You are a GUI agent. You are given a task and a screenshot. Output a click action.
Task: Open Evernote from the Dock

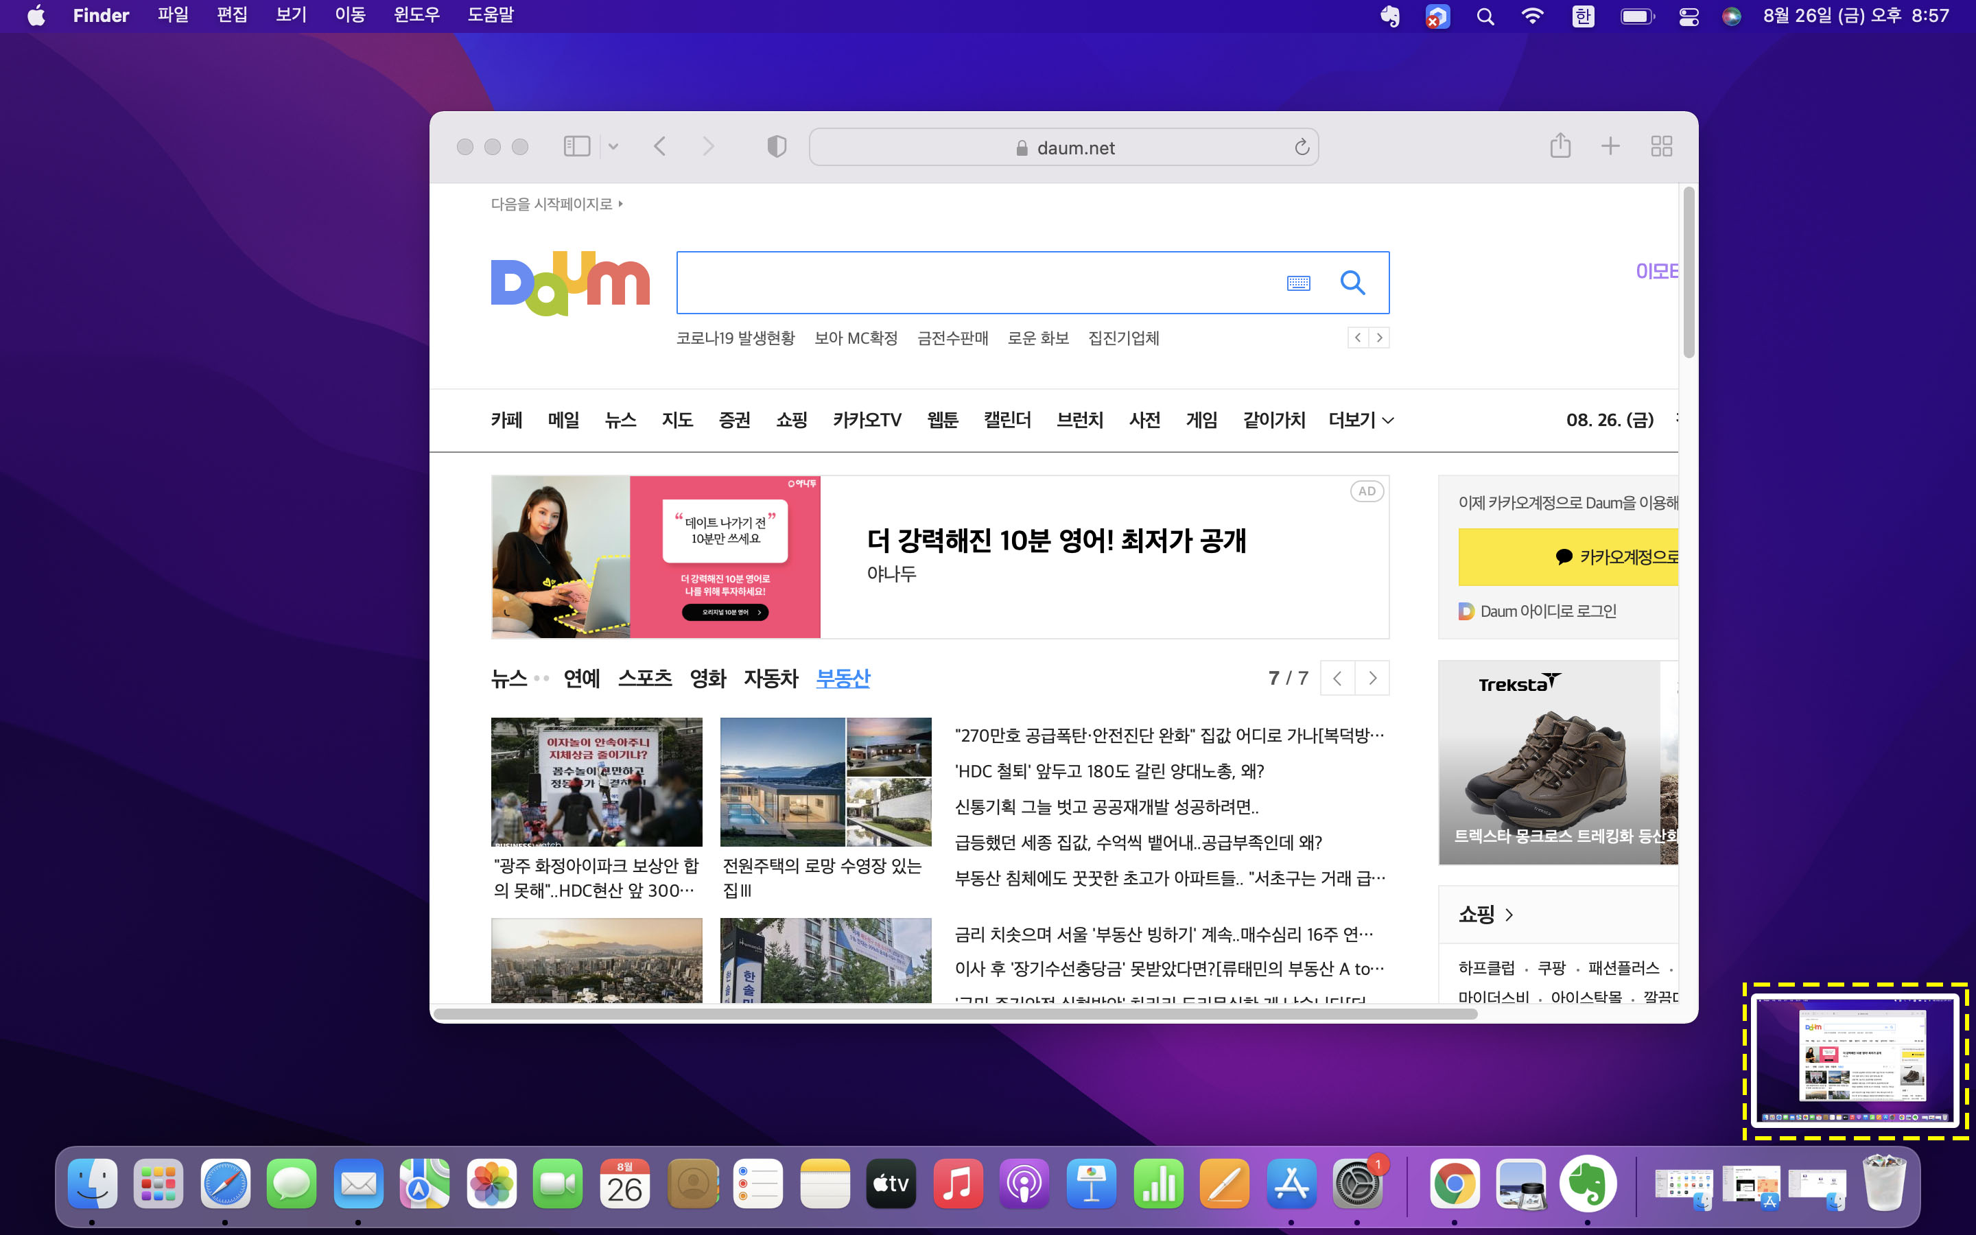1590,1182
